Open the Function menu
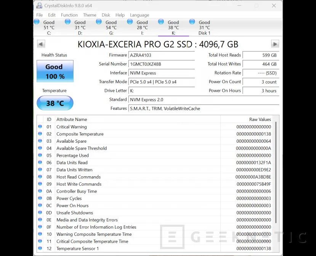This screenshot has width=316, height=256. point(69,15)
